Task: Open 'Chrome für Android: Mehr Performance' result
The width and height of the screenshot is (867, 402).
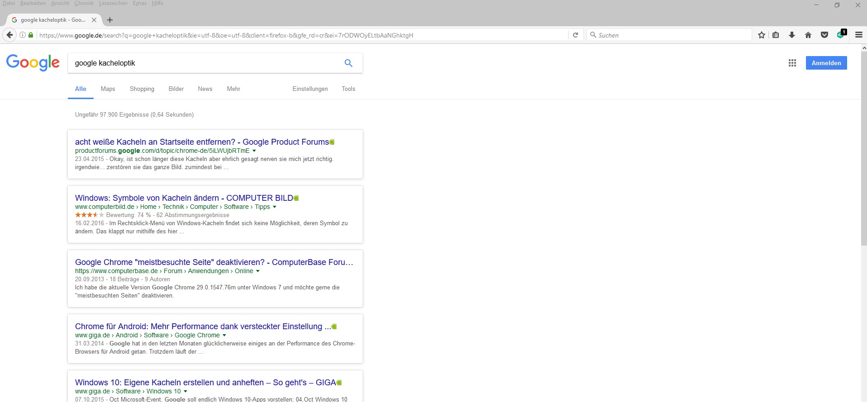Action: pos(203,326)
